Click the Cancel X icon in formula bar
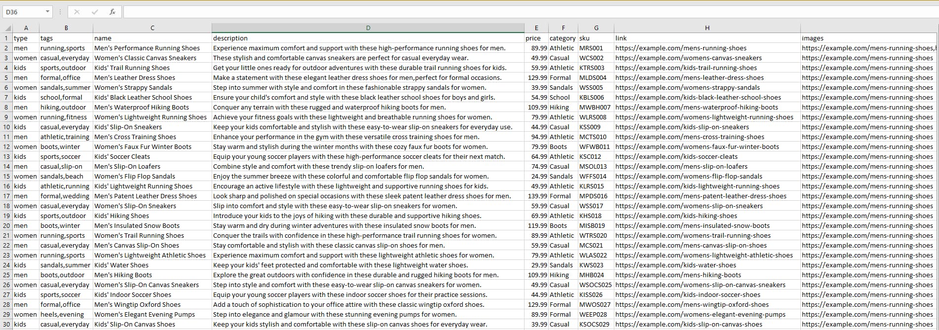This screenshot has height=330, width=939. [76, 12]
